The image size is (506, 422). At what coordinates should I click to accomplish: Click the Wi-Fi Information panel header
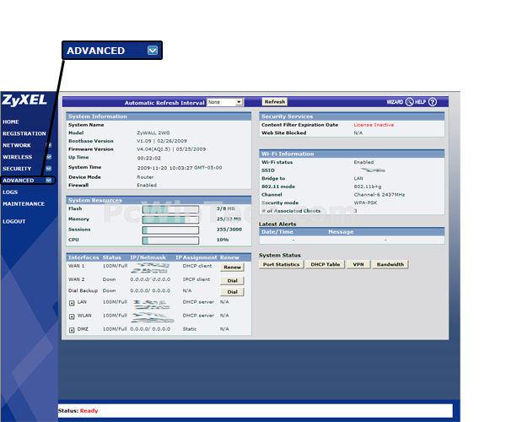pos(352,154)
